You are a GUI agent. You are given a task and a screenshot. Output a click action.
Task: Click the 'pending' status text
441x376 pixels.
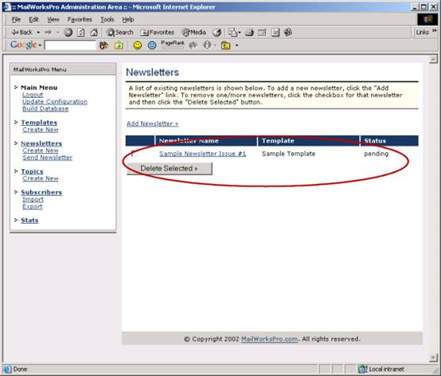coord(376,154)
